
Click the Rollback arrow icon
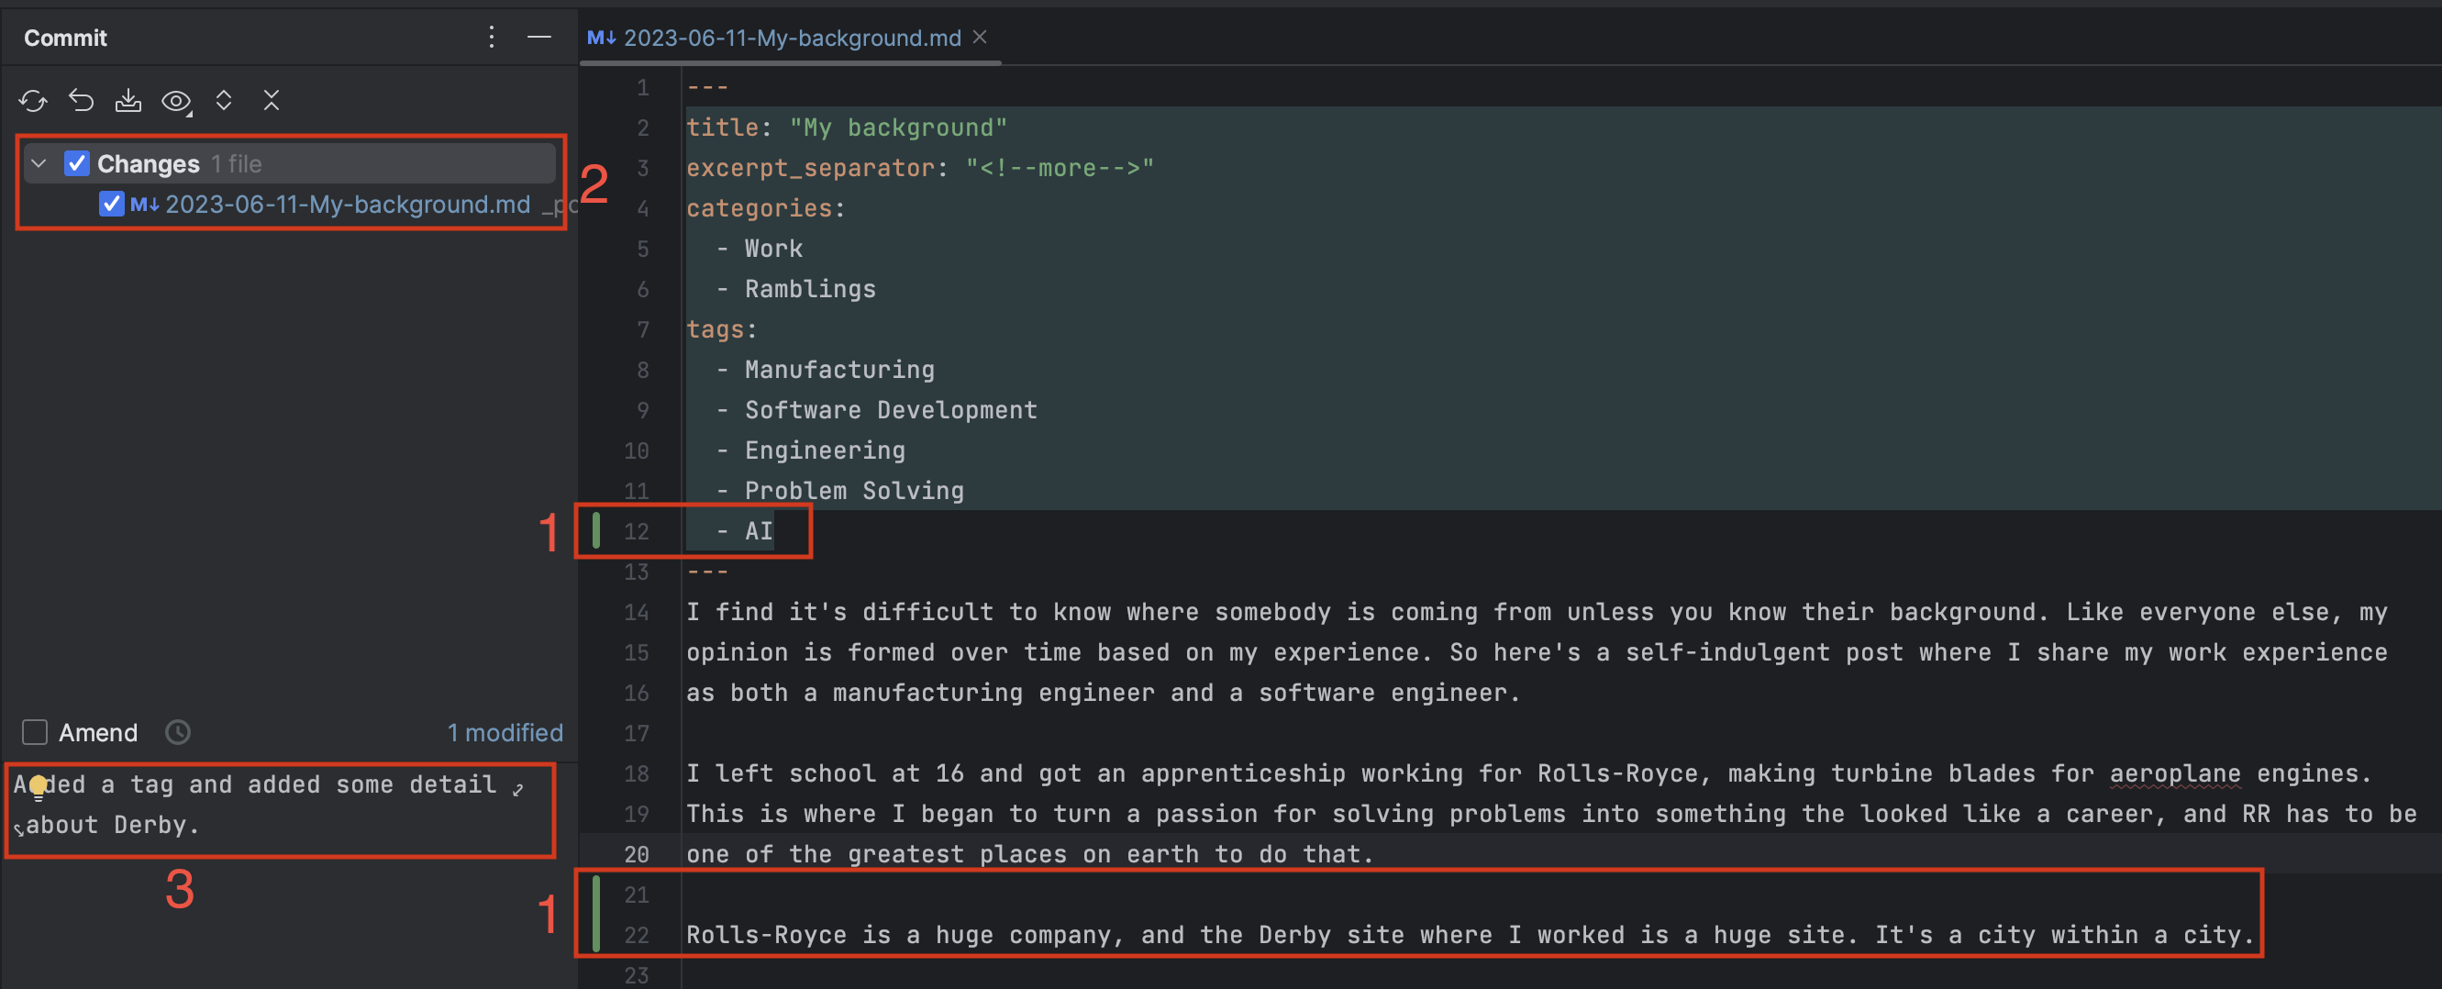[x=82, y=101]
